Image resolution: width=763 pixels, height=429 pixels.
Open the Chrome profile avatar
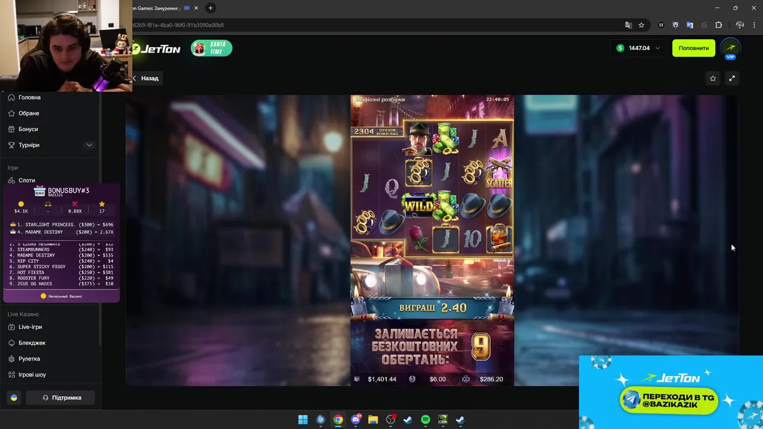[x=740, y=25]
